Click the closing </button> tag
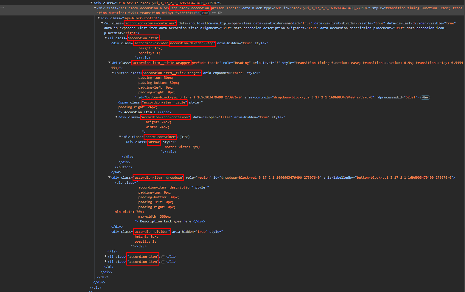Viewport: 465px width, 292px height. point(124,167)
